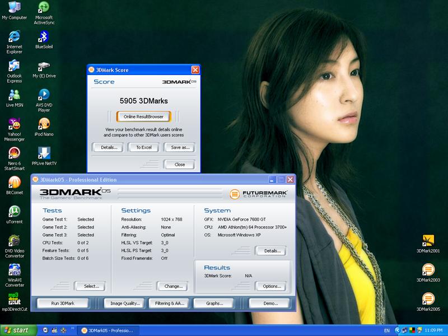Viewport: 448px width, 336px height.
Task: Click Select... under the Tests section
Action: pos(91,286)
